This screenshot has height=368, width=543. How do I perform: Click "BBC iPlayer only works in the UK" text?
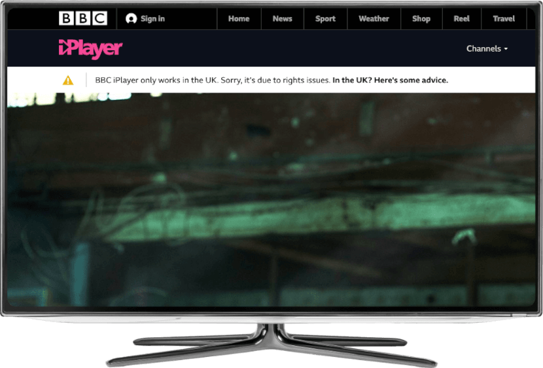point(156,80)
